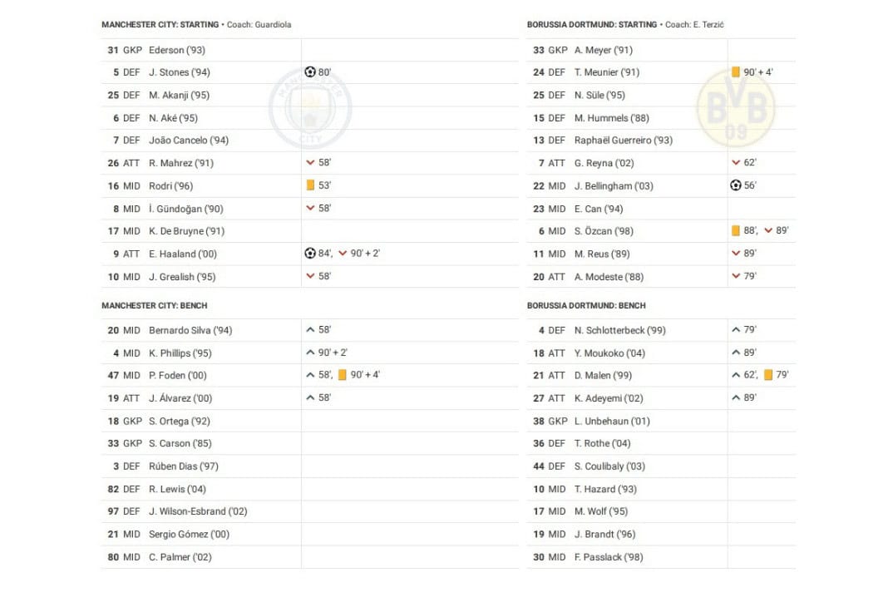Click the goal icon beside J. Stones

pos(310,72)
